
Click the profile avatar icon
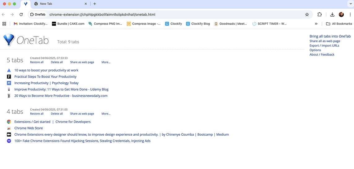[341, 15]
